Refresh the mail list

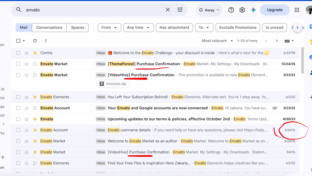(x=35, y=41)
